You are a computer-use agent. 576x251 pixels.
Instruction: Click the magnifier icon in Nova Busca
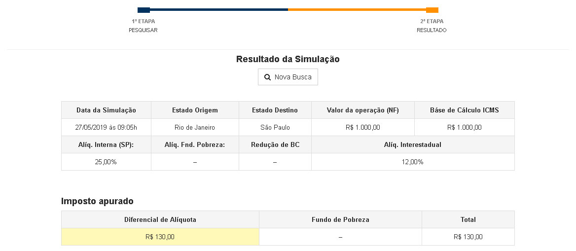(x=268, y=77)
